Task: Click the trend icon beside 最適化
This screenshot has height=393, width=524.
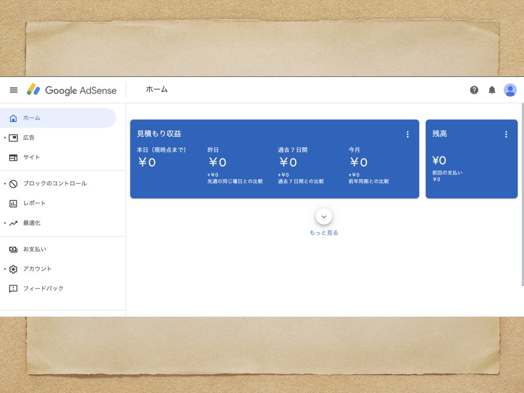Action: (13, 223)
